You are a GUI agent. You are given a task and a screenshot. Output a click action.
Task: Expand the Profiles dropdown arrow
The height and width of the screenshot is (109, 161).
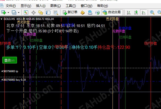point(19,13)
